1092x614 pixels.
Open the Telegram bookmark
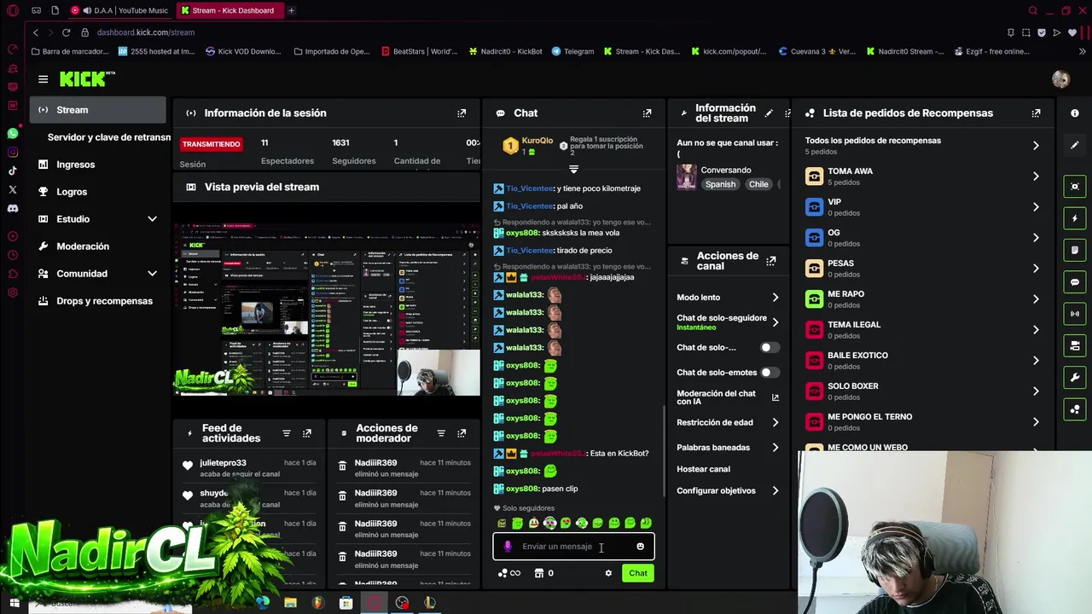[572, 51]
